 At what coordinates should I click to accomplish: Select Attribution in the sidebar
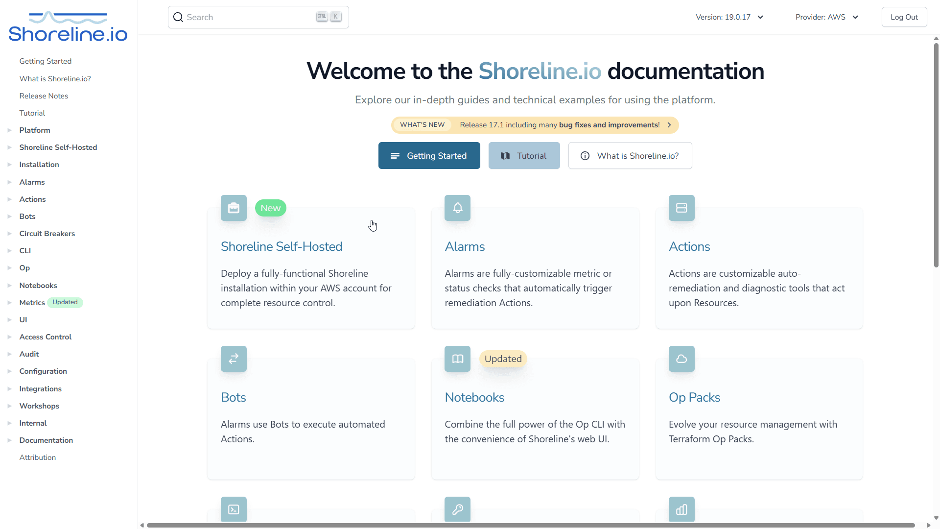coord(37,457)
